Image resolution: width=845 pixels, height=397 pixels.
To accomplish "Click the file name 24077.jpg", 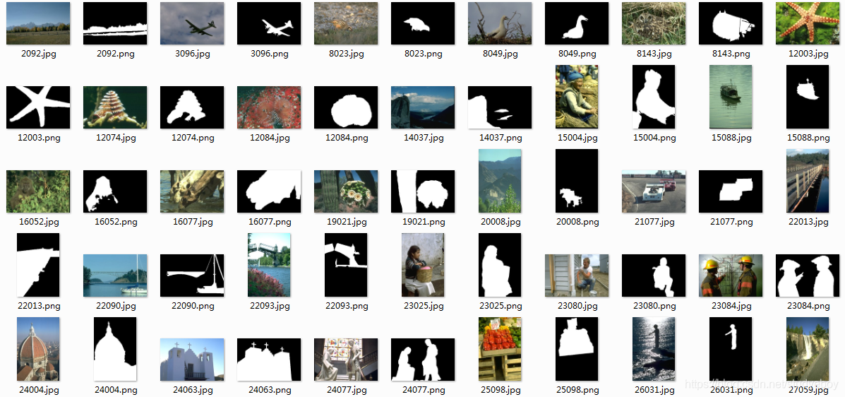I will (346, 390).
